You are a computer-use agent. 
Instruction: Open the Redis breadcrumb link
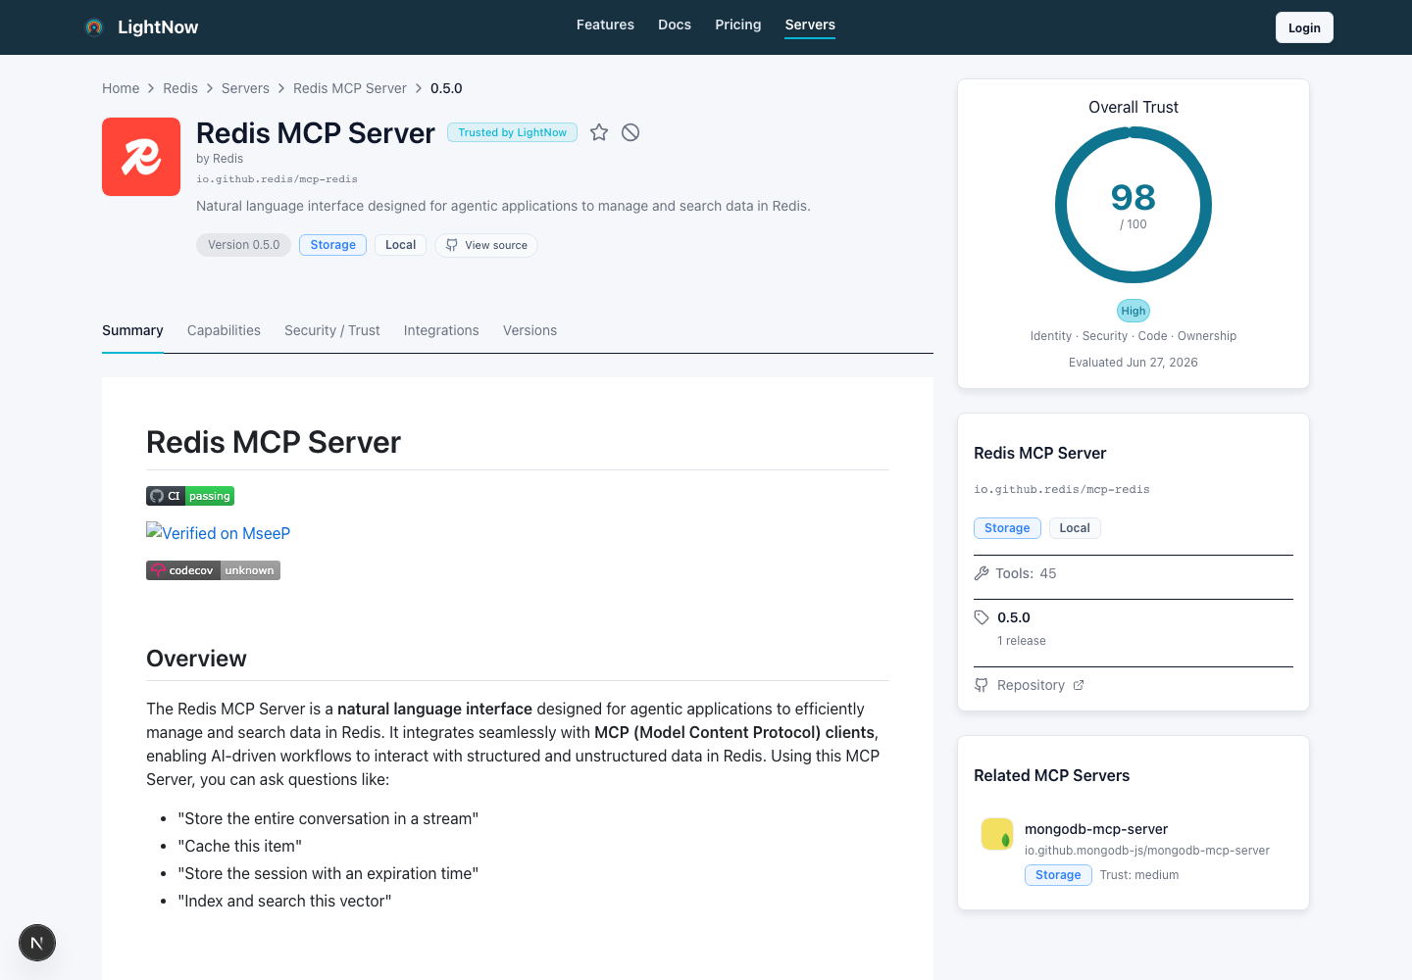(x=180, y=88)
